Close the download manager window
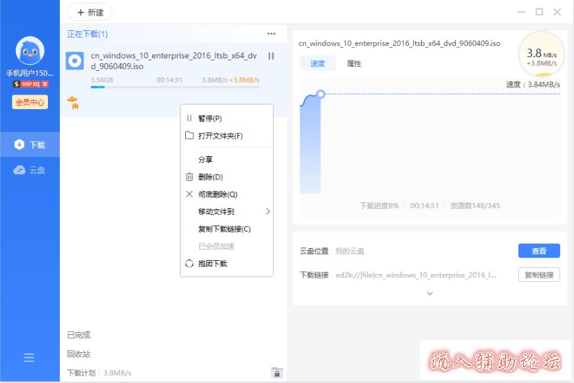 tap(557, 12)
